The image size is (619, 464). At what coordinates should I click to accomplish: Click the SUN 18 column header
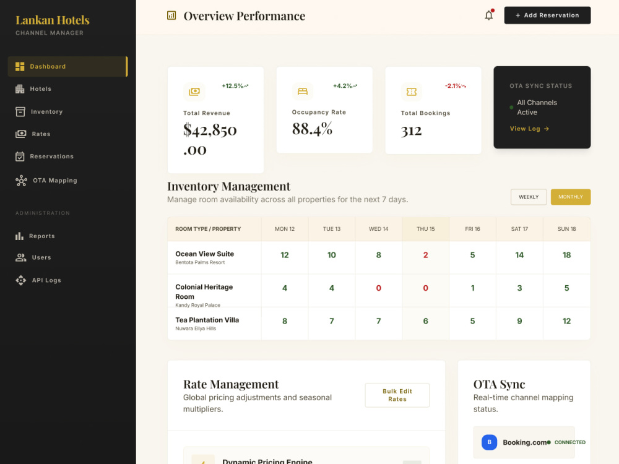pyautogui.click(x=566, y=229)
